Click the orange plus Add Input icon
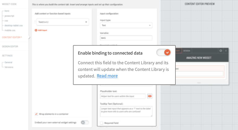Viewport: 238px width, 130px height. [x=36, y=30]
